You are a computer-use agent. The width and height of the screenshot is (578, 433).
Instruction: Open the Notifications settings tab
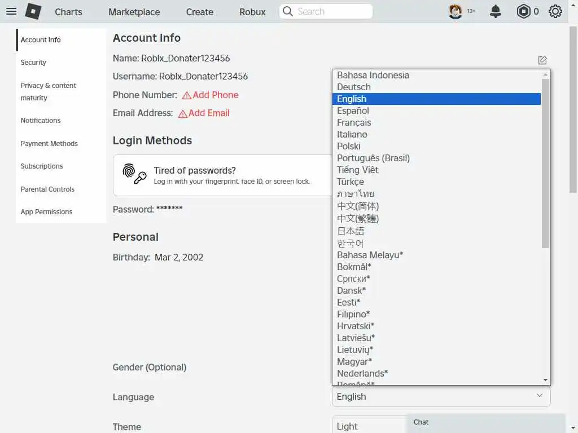click(61, 121)
